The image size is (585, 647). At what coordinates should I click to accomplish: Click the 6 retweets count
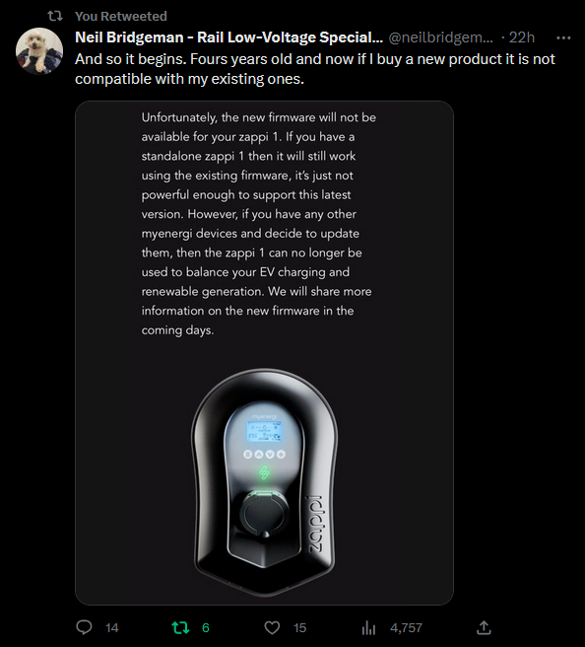tap(206, 628)
